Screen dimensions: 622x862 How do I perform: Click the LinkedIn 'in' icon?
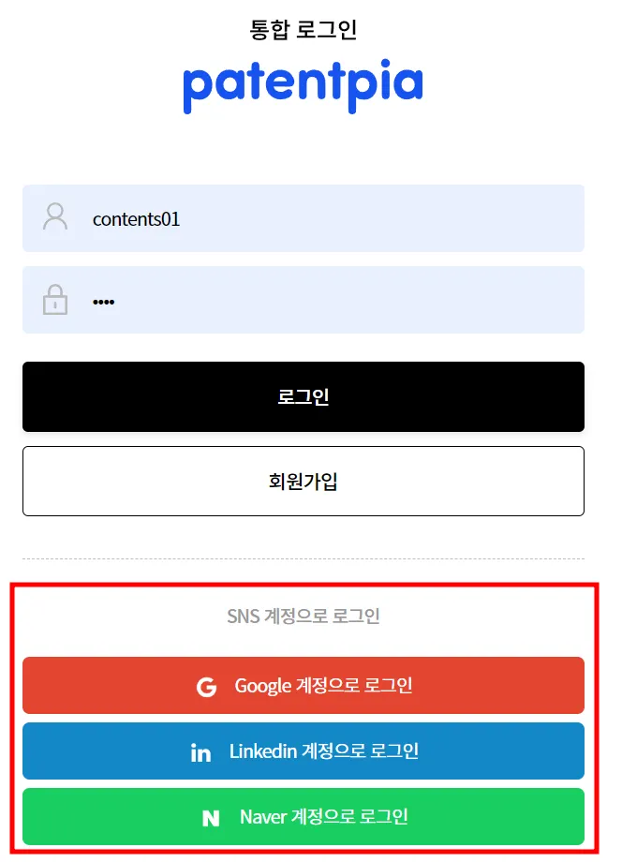click(x=200, y=752)
